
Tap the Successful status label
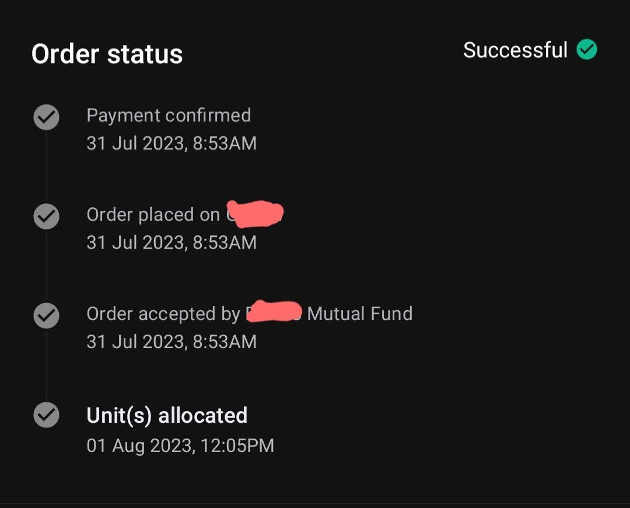pyautogui.click(x=515, y=50)
